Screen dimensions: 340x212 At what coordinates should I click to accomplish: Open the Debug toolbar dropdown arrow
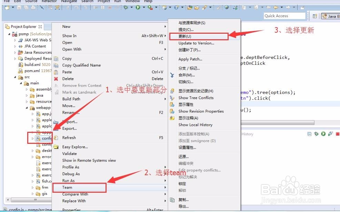(x=131, y=8)
